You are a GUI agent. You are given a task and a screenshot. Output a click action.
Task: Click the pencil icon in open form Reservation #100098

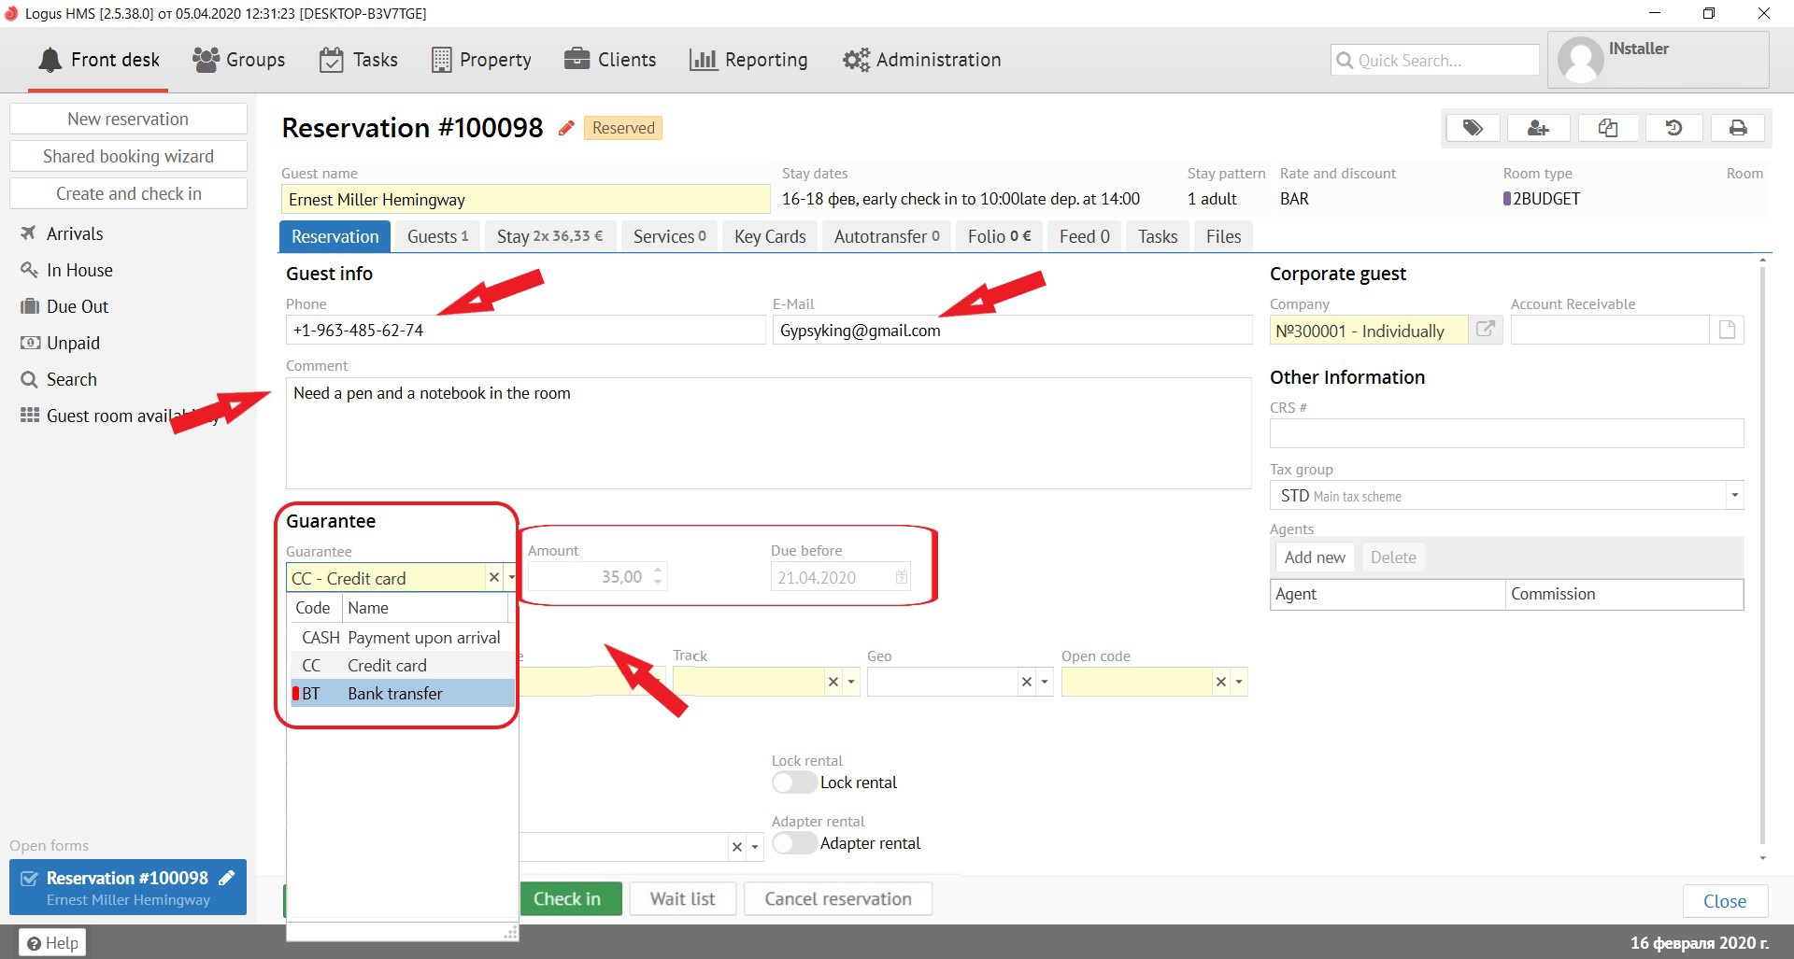point(226,878)
